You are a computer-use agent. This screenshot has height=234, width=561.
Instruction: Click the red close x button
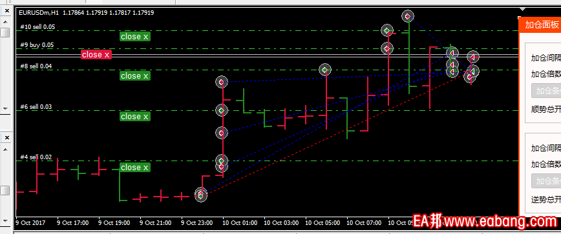click(96, 55)
